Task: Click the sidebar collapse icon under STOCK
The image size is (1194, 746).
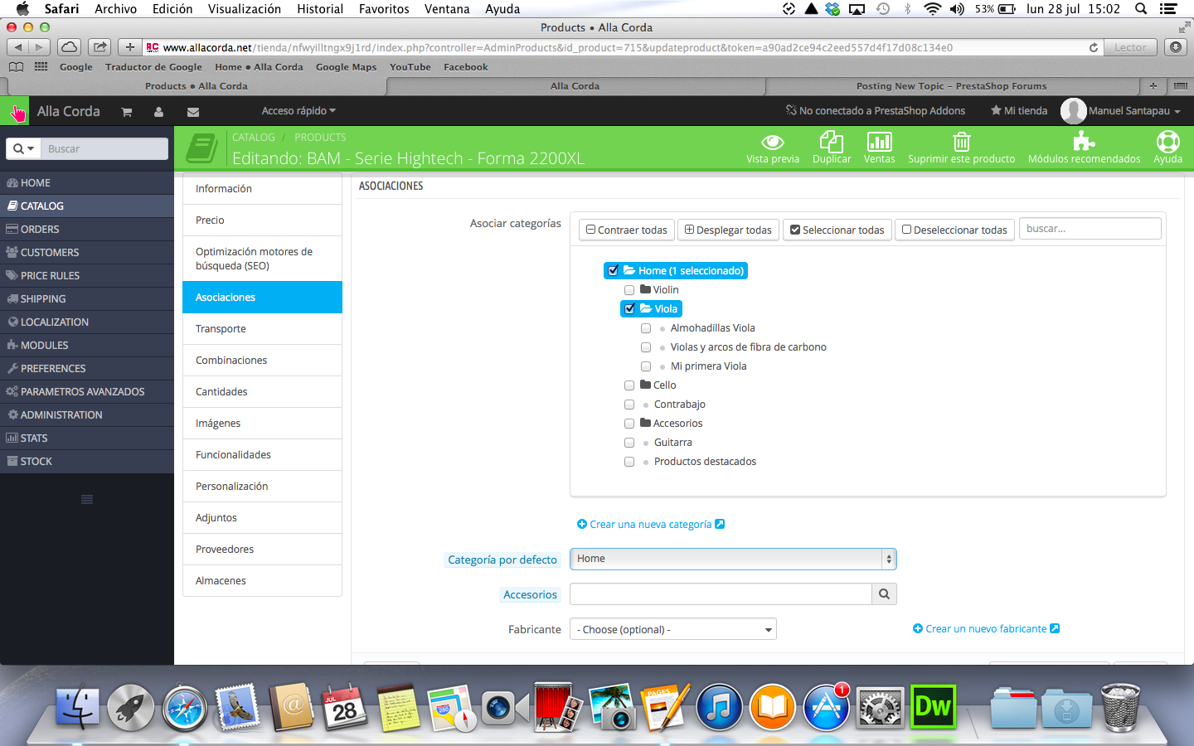Action: click(x=87, y=499)
